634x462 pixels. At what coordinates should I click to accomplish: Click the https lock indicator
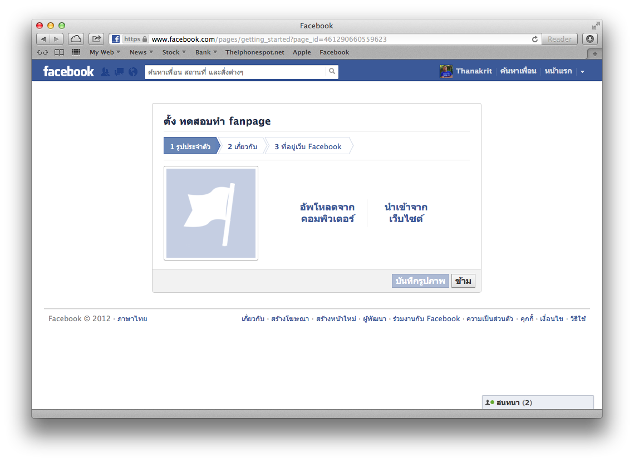[135, 39]
